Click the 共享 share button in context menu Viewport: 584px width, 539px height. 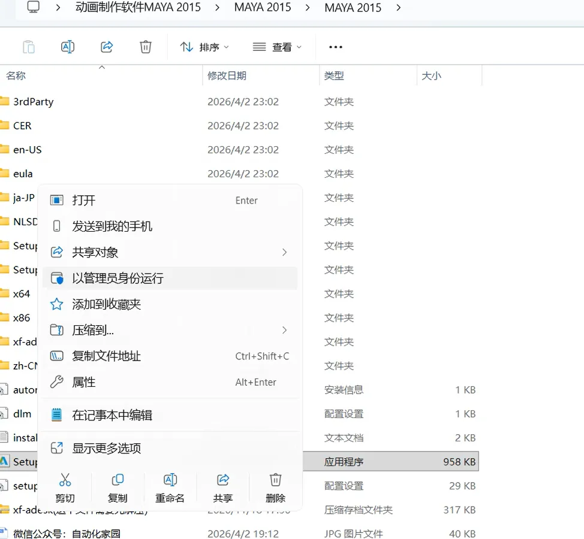[x=222, y=487]
